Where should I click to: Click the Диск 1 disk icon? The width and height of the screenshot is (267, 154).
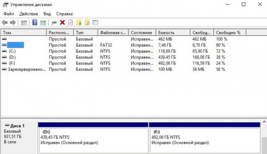7,125
